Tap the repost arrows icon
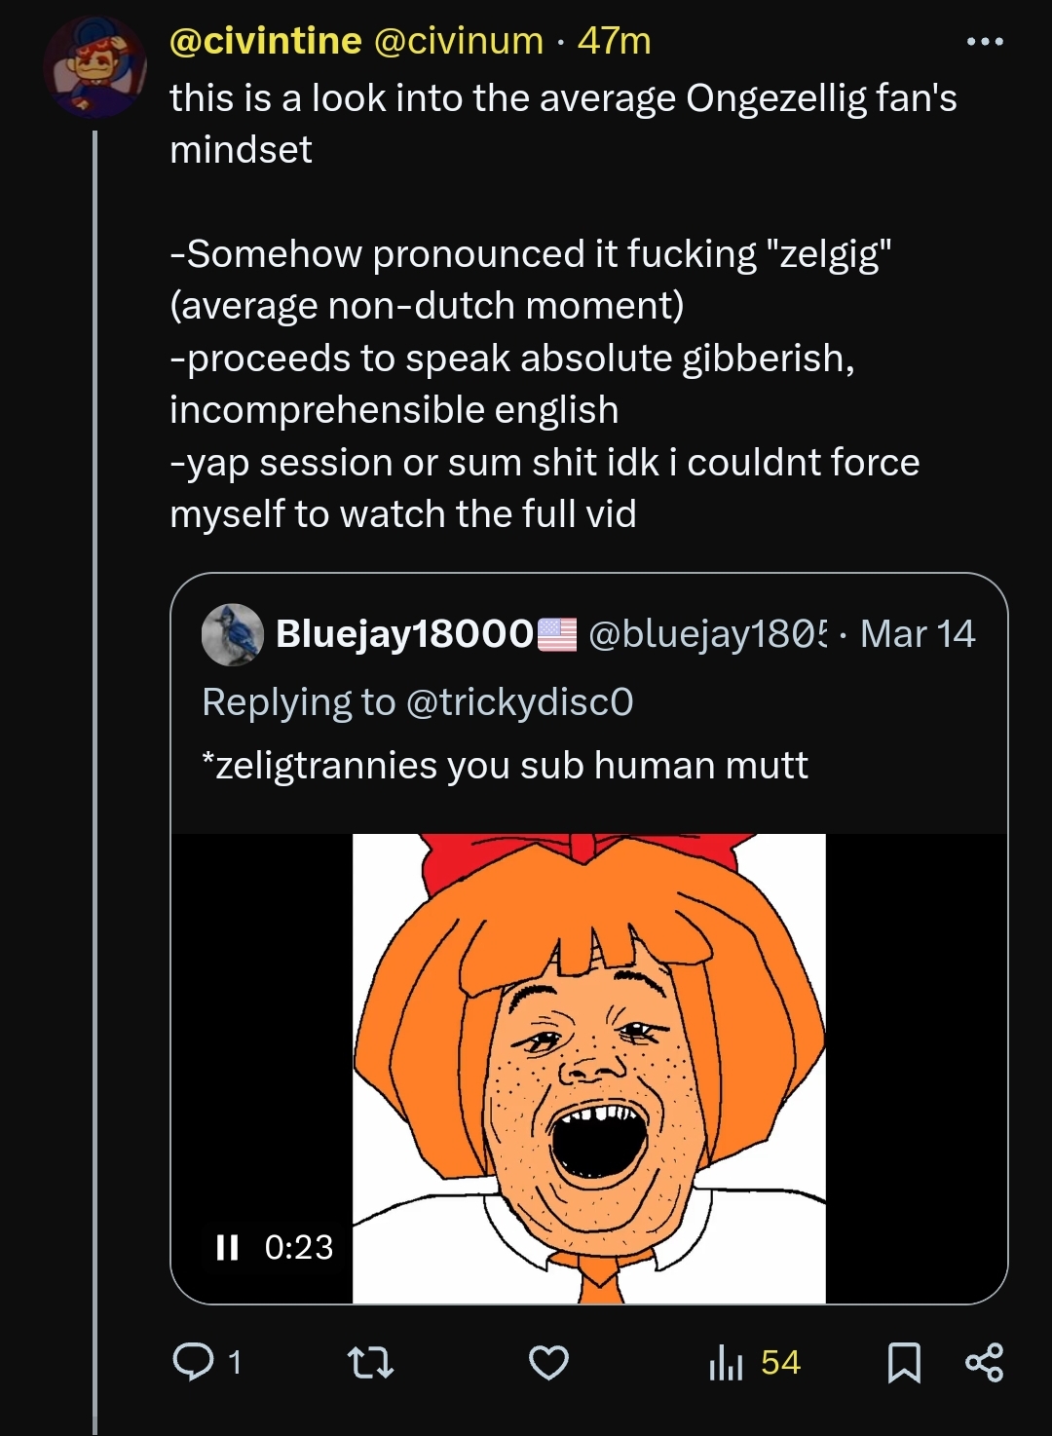Image resolution: width=1052 pixels, height=1436 pixels. pyautogui.click(x=371, y=1362)
